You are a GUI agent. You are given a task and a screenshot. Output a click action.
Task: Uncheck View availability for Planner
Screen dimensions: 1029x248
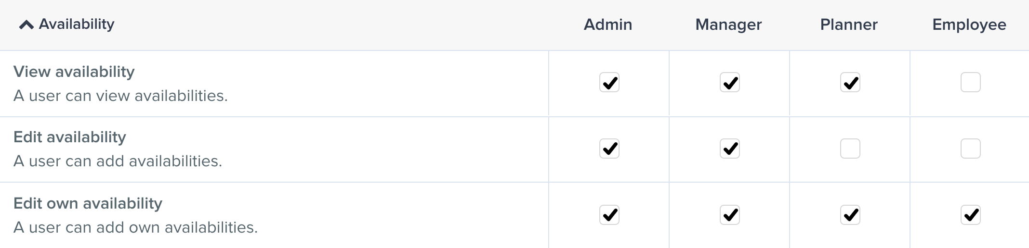pyautogui.click(x=850, y=82)
